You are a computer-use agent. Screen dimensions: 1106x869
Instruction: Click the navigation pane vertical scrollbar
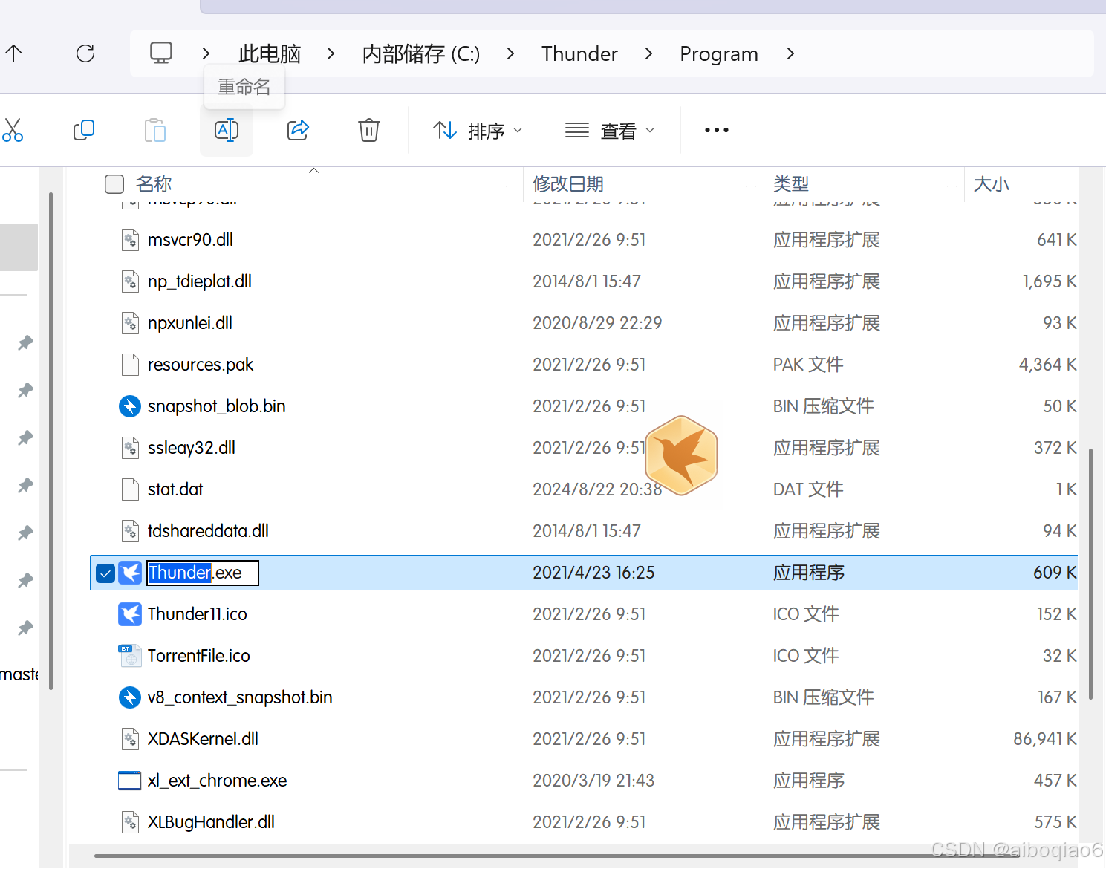(x=51, y=441)
